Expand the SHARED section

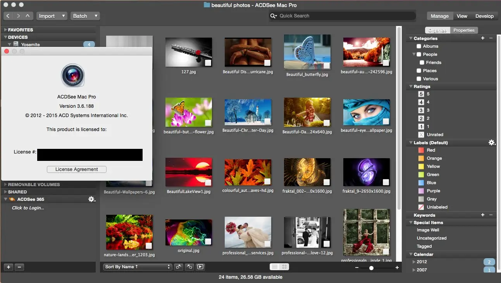point(6,192)
